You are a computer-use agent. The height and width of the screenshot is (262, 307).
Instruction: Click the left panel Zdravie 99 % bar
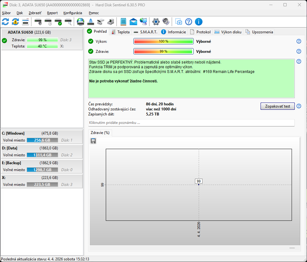(42, 40)
